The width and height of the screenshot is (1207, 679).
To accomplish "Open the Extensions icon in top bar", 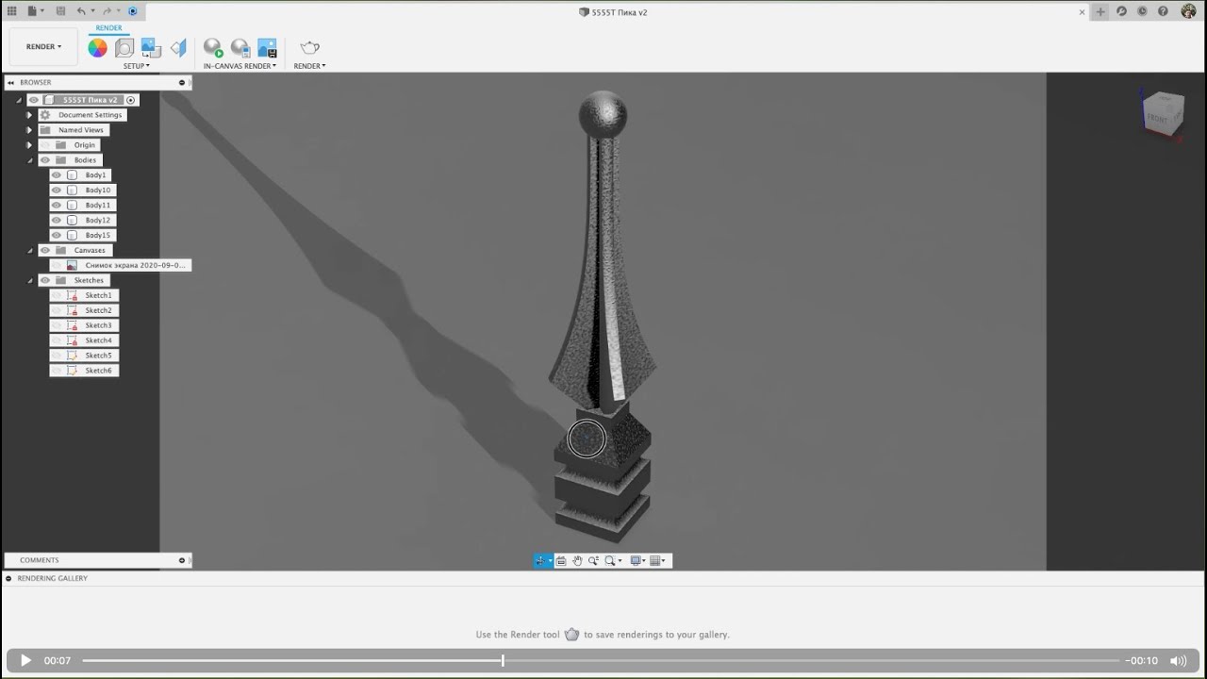I will [1121, 11].
